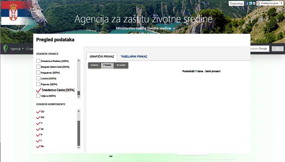Select the 7 DANA time range
Viewport: 285px width, 162px height.
(x=107, y=65)
